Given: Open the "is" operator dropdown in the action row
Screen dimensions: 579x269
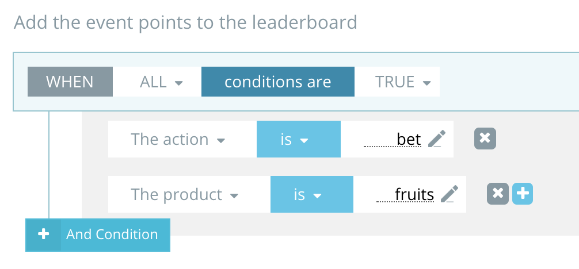Looking at the screenshot, I should point(295,140).
